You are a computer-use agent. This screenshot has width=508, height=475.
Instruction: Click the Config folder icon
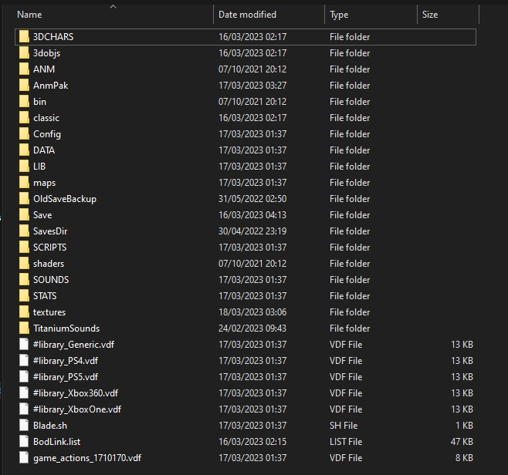click(24, 134)
